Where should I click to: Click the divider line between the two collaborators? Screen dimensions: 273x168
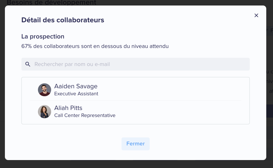tap(136, 100)
